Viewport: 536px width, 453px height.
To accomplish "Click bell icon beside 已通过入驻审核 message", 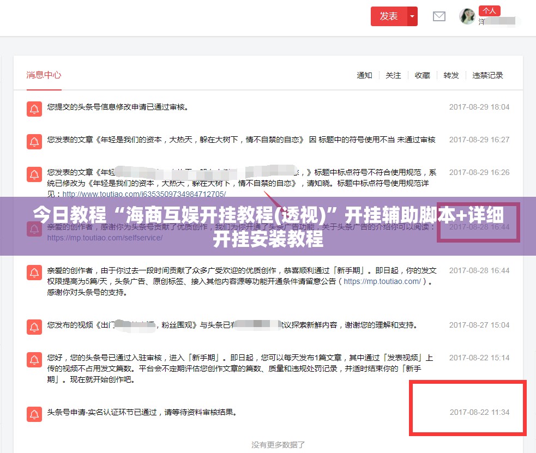I will point(34,360).
